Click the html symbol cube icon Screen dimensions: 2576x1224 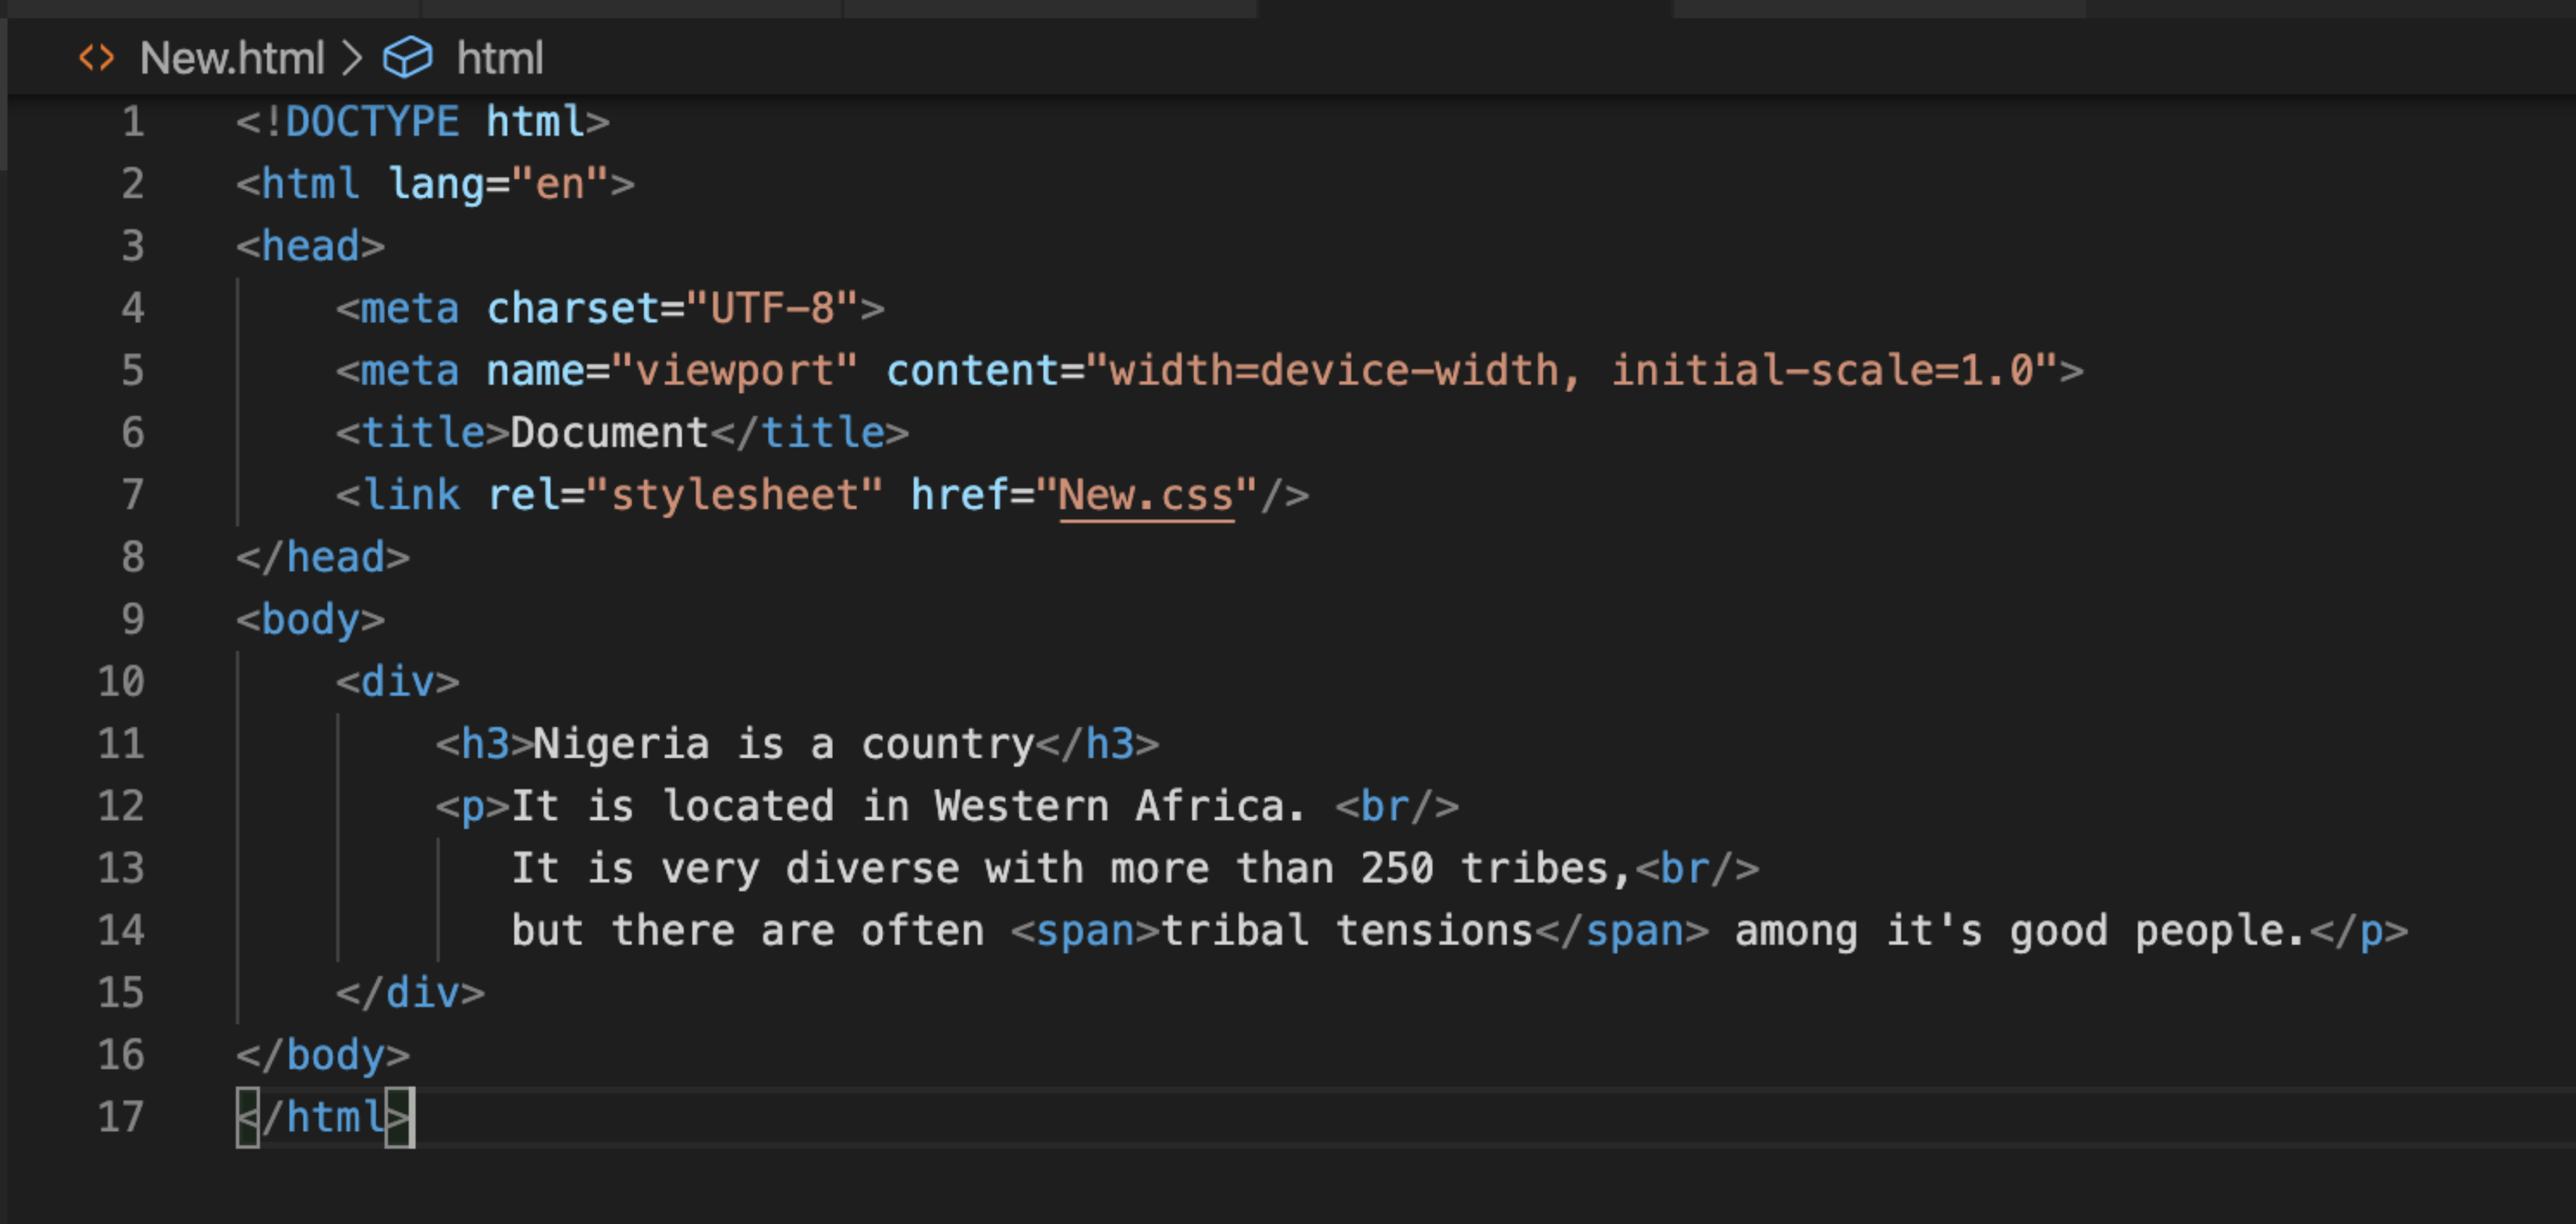pyautogui.click(x=407, y=58)
